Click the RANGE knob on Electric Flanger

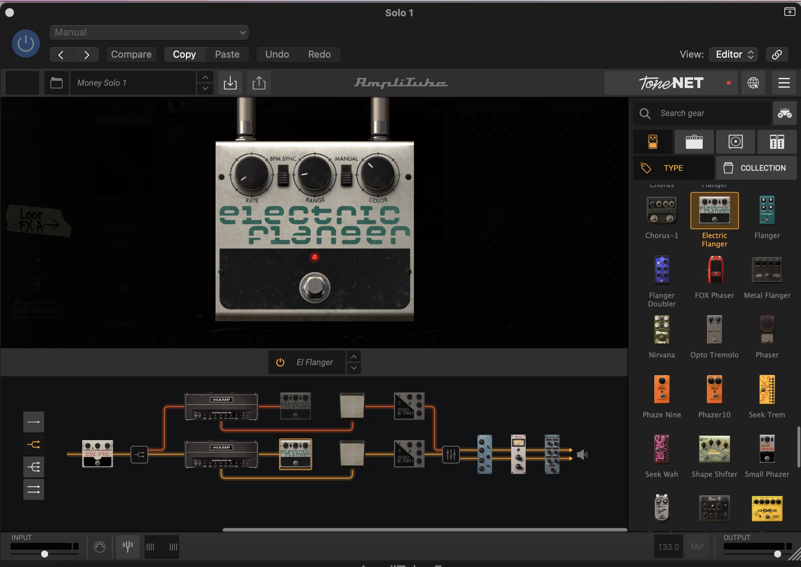(315, 174)
